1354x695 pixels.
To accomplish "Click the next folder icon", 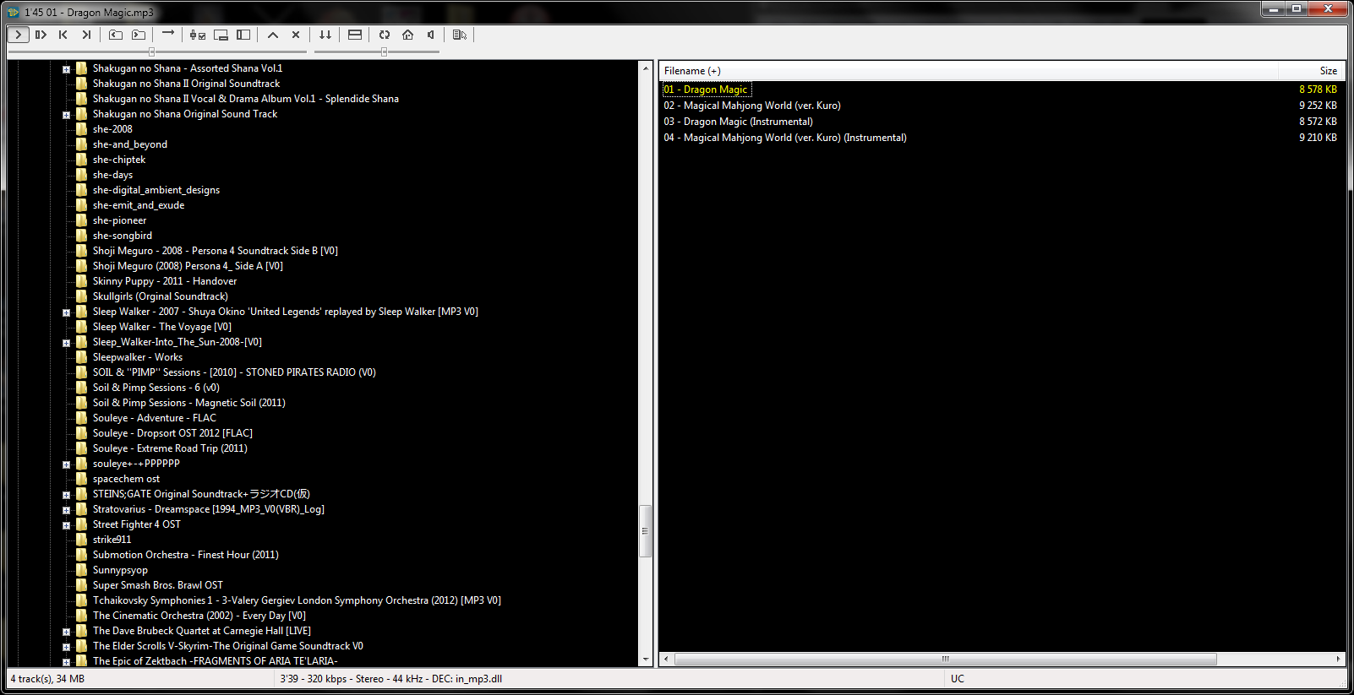I will pos(139,35).
